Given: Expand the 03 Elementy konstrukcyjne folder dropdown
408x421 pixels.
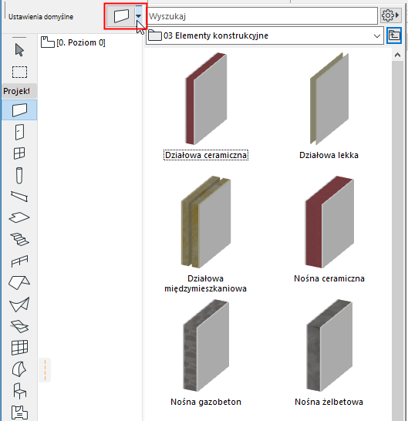Looking at the screenshot, I should tap(377, 35).
